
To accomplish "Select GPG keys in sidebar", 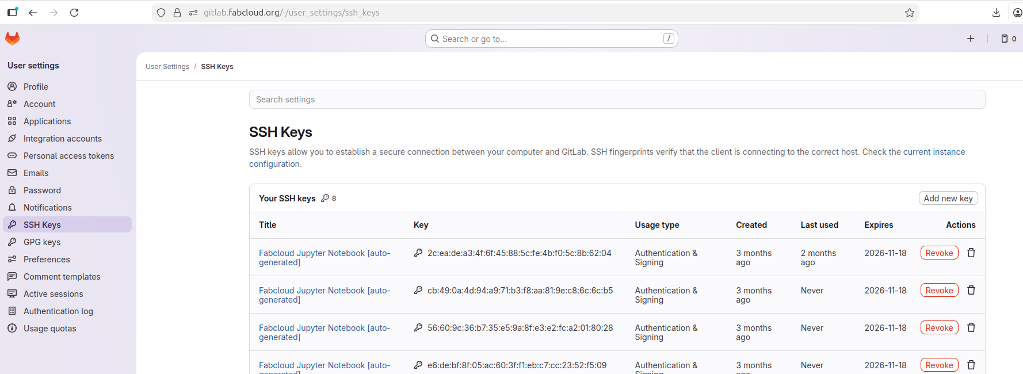I will click(x=42, y=242).
